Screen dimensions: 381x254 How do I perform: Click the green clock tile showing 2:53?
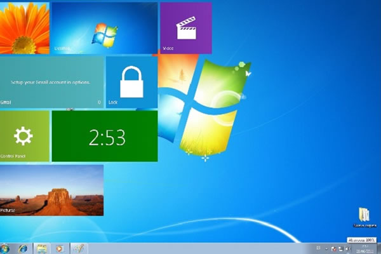tap(105, 136)
